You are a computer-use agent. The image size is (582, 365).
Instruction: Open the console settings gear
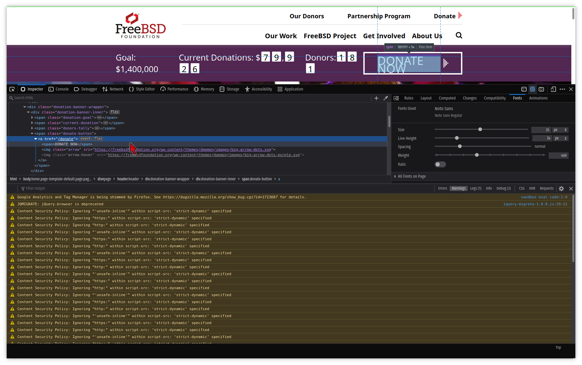click(561, 189)
